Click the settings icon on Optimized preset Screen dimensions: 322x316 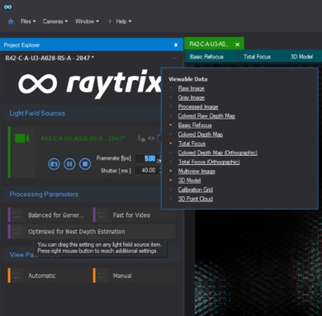click(17, 232)
